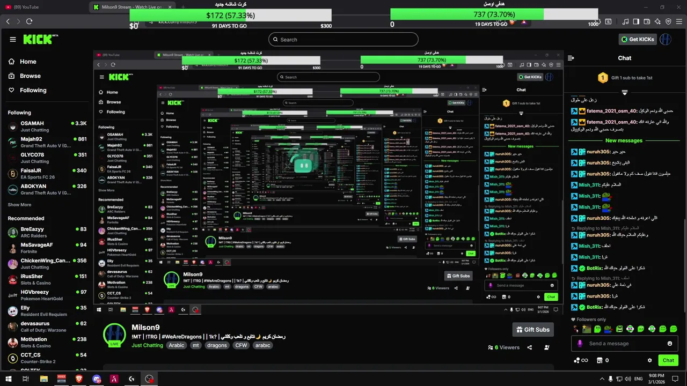The height and width of the screenshot is (386, 687).
Task: Open the browser music playlist icon
Action: tap(625, 21)
